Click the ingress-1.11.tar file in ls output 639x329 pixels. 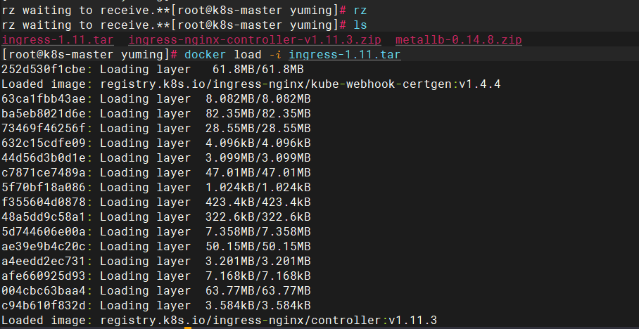click(58, 40)
